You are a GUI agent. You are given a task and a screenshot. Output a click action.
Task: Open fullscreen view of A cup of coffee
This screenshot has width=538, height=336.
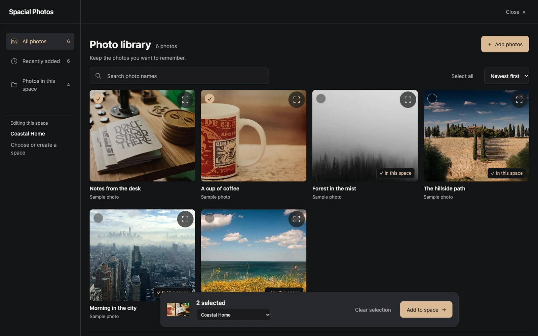point(297,100)
